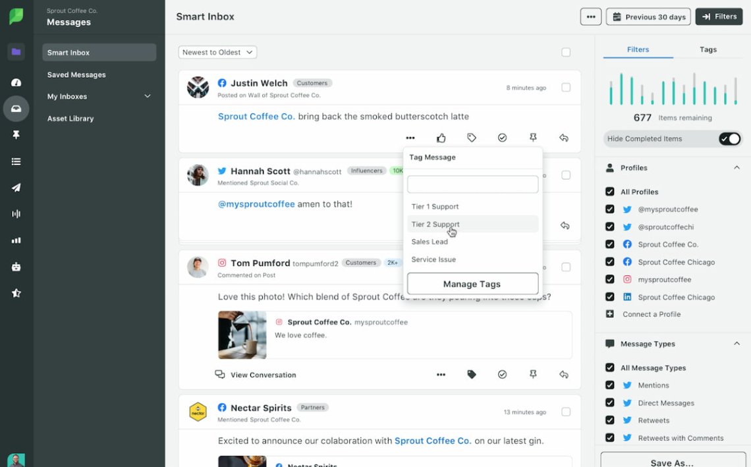Open Previous 30 days date picker

pyautogui.click(x=648, y=16)
